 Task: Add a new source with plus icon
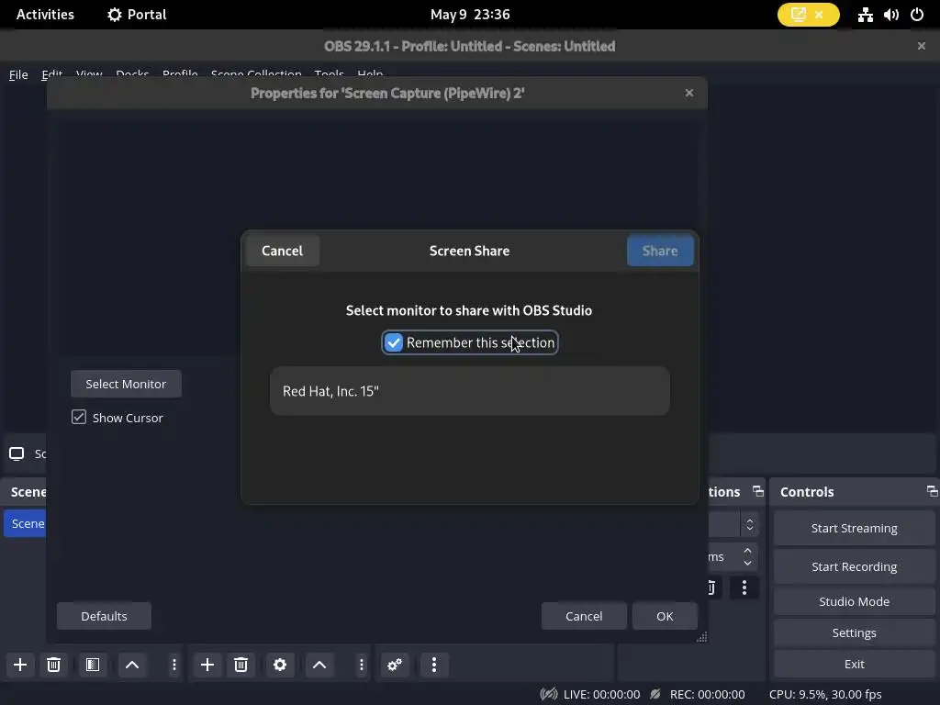coord(207,665)
